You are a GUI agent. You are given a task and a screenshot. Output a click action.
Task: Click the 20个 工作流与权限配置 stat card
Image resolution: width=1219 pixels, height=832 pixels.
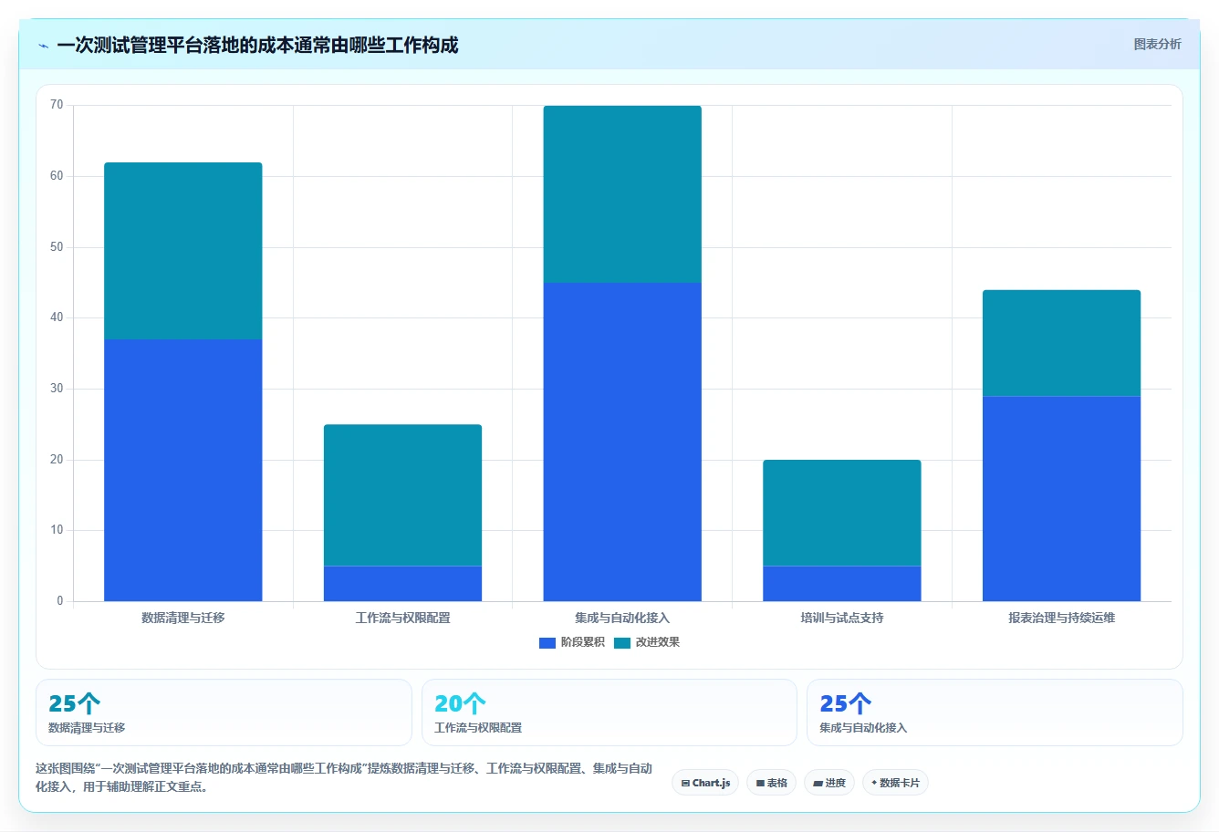coord(609,712)
